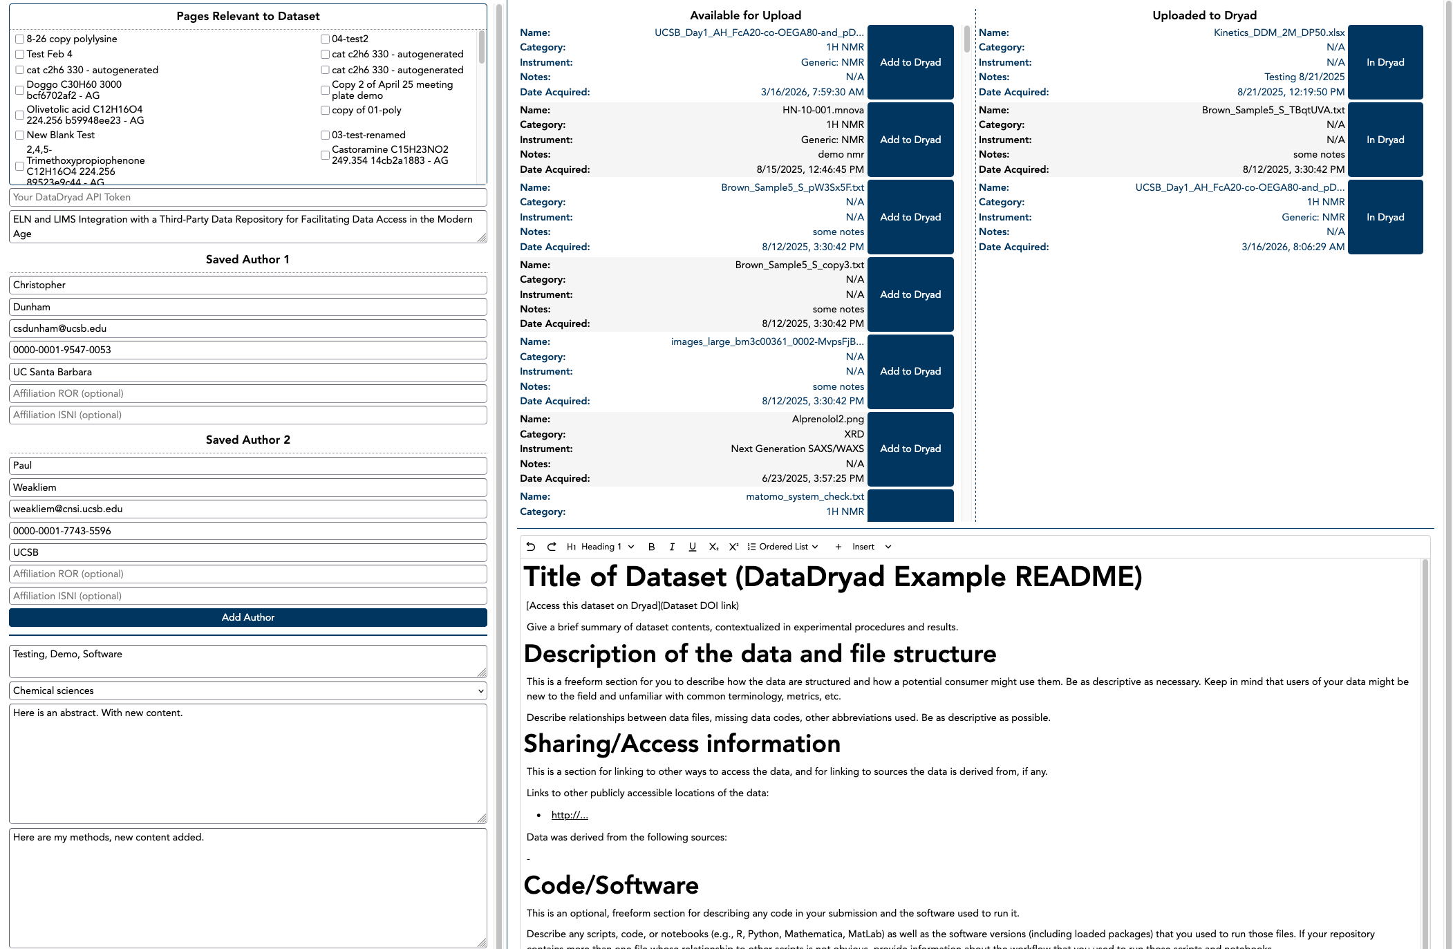The width and height of the screenshot is (1453, 949).
Task: Click the redo icon in editor toolbar
Action: click(552, 547)
